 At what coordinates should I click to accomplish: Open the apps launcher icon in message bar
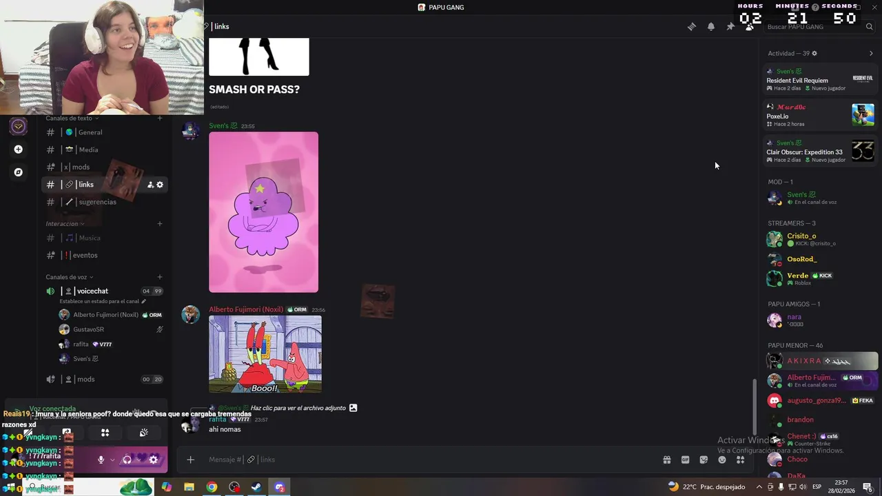click(741, 459)
